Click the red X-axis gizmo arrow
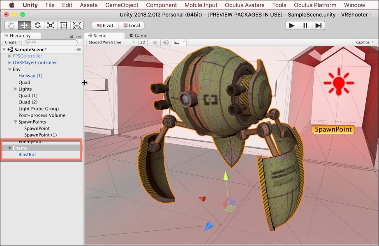The height and width of the screenshot is (246, 379). tap(202, 199)
